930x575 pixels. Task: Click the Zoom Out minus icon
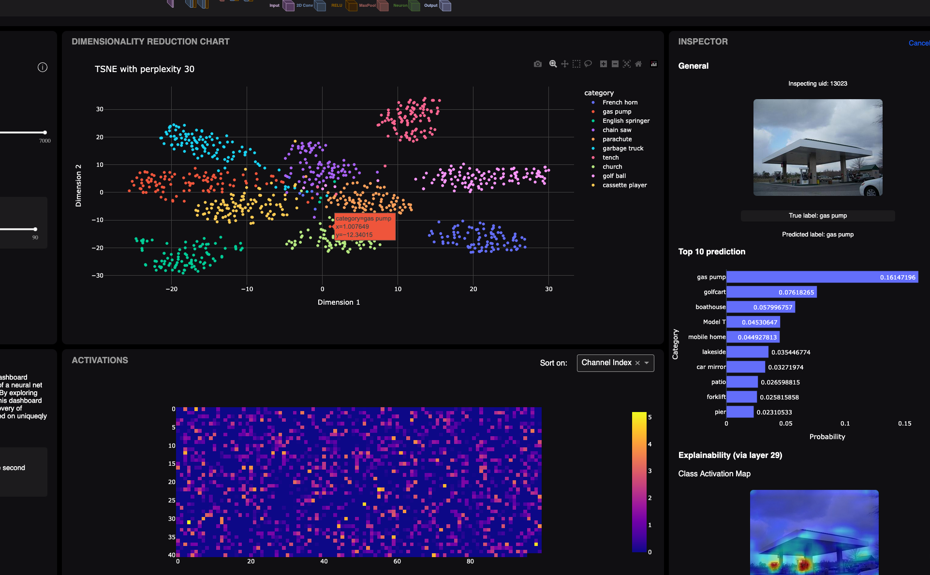pyautogui.click(x=615, y=64)
